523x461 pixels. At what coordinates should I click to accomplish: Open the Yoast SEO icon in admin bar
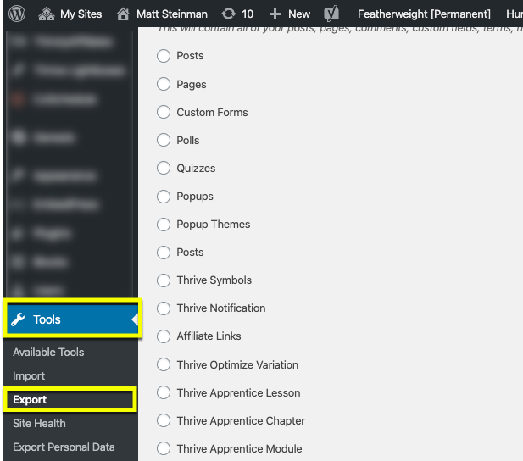(332, 14)
